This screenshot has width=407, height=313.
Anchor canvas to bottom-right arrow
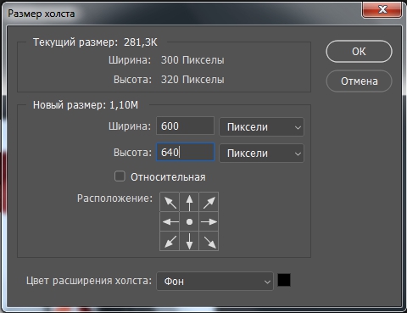coord(209,241)
